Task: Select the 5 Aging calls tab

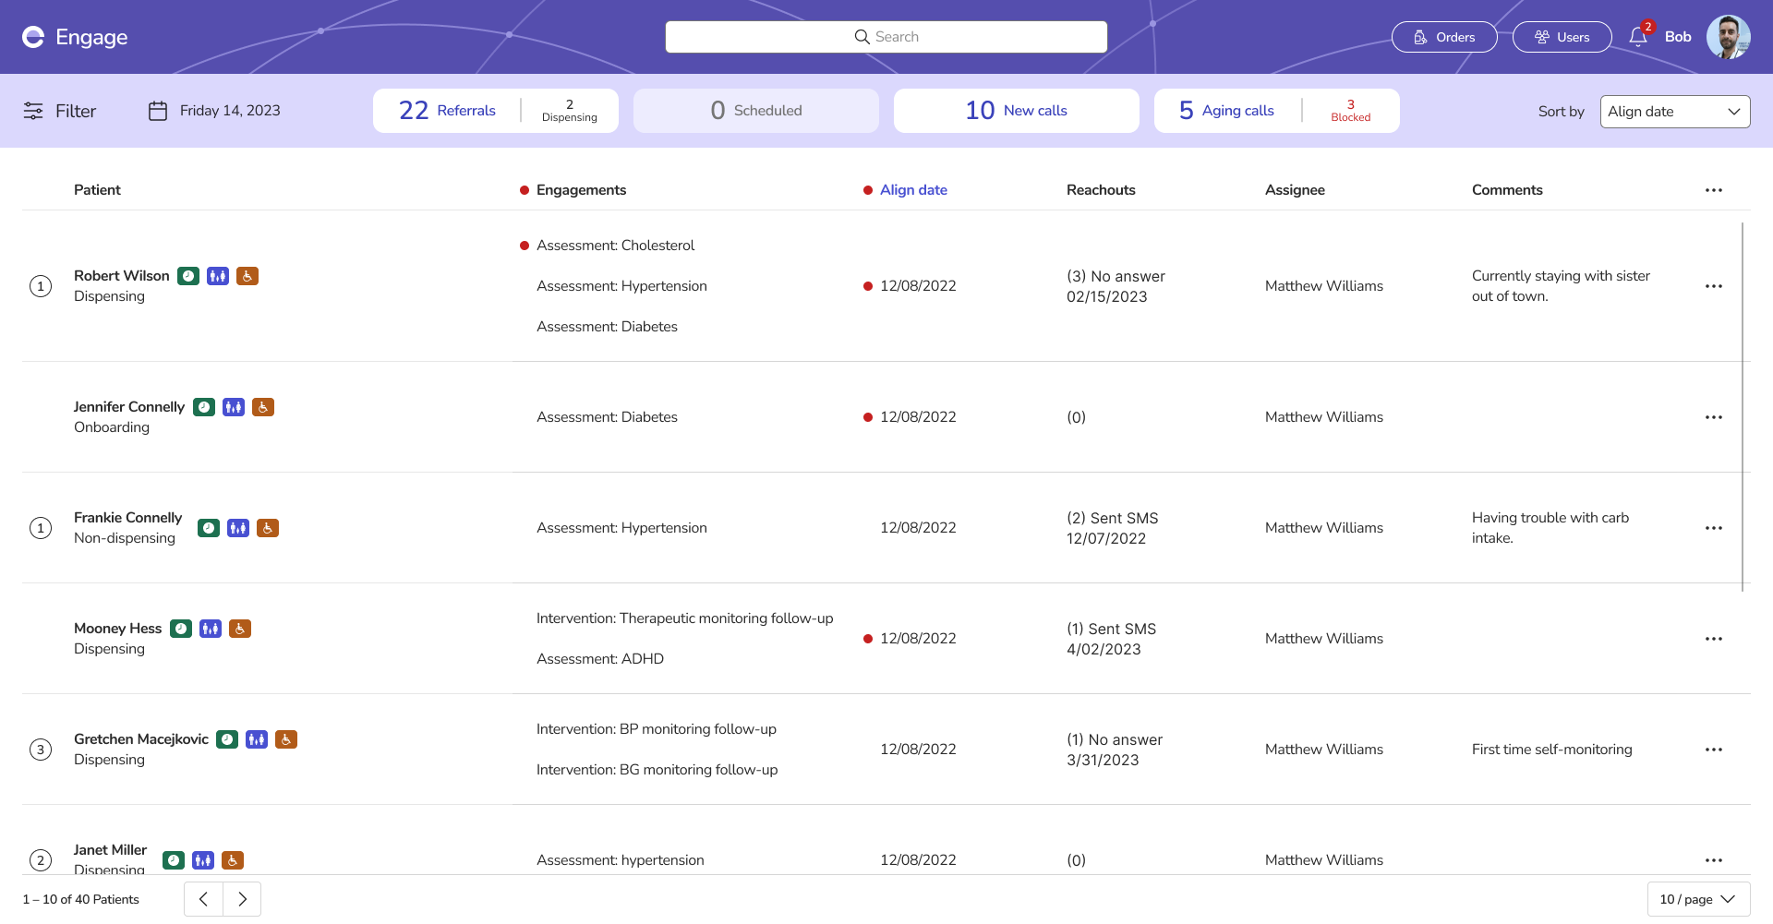Action: point(1227,111)
